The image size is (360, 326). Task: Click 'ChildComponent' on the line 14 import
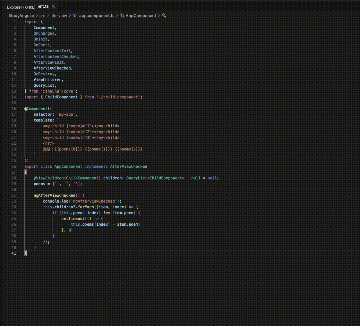tap(61, 97)
